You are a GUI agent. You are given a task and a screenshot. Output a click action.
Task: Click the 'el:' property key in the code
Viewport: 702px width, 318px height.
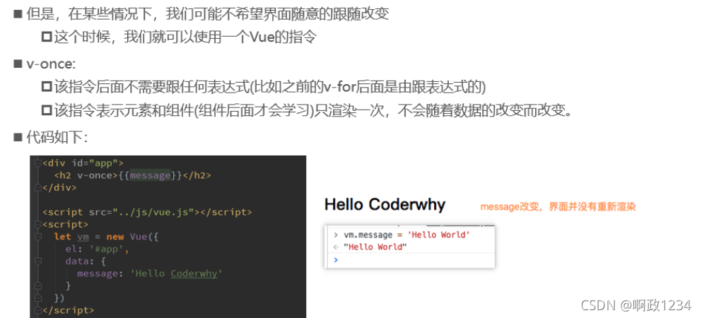(74, 249)
